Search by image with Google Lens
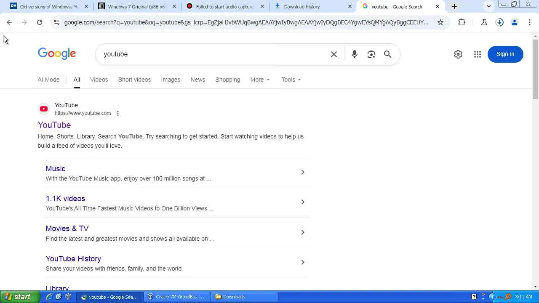The image size is (539, 303). 371,54
